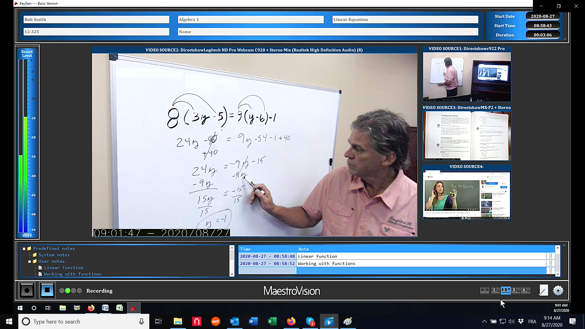Switch to video source 4 layout
Viewport: 585px width, 329px height.
526,290
